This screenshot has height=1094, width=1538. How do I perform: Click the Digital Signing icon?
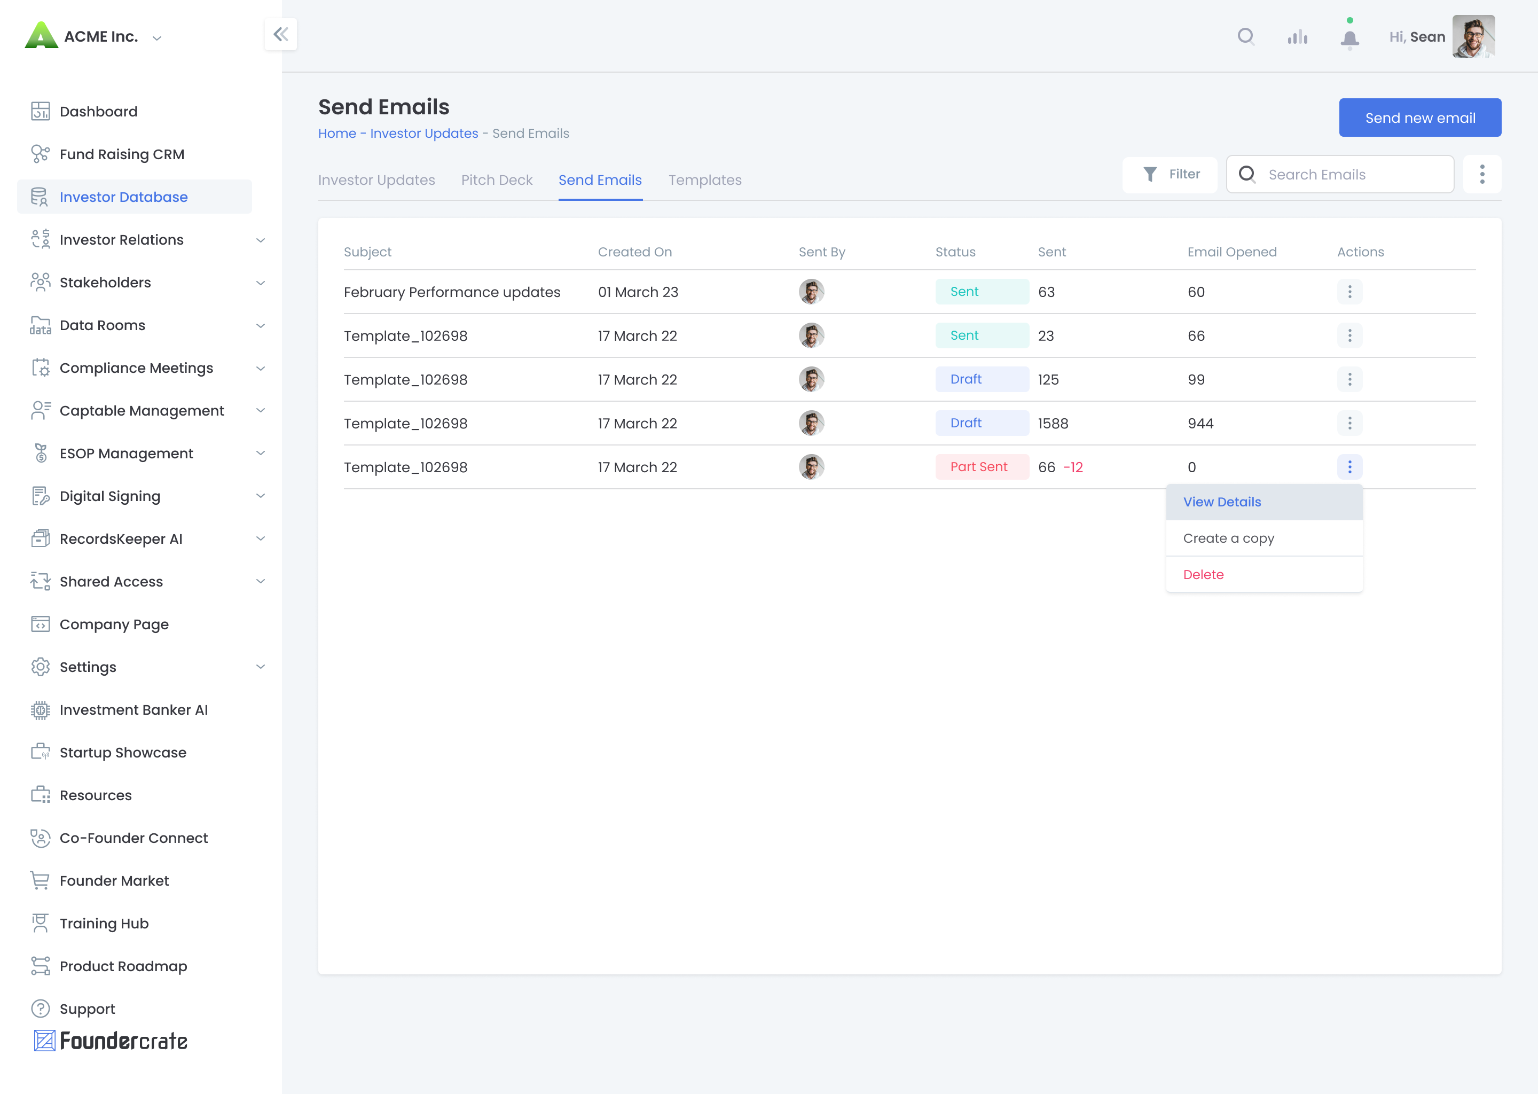41,496
